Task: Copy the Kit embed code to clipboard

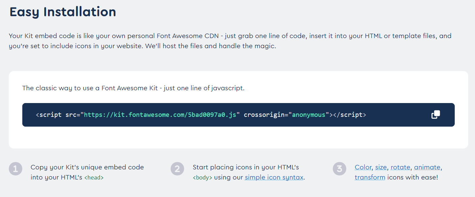Action: point(436,115)
